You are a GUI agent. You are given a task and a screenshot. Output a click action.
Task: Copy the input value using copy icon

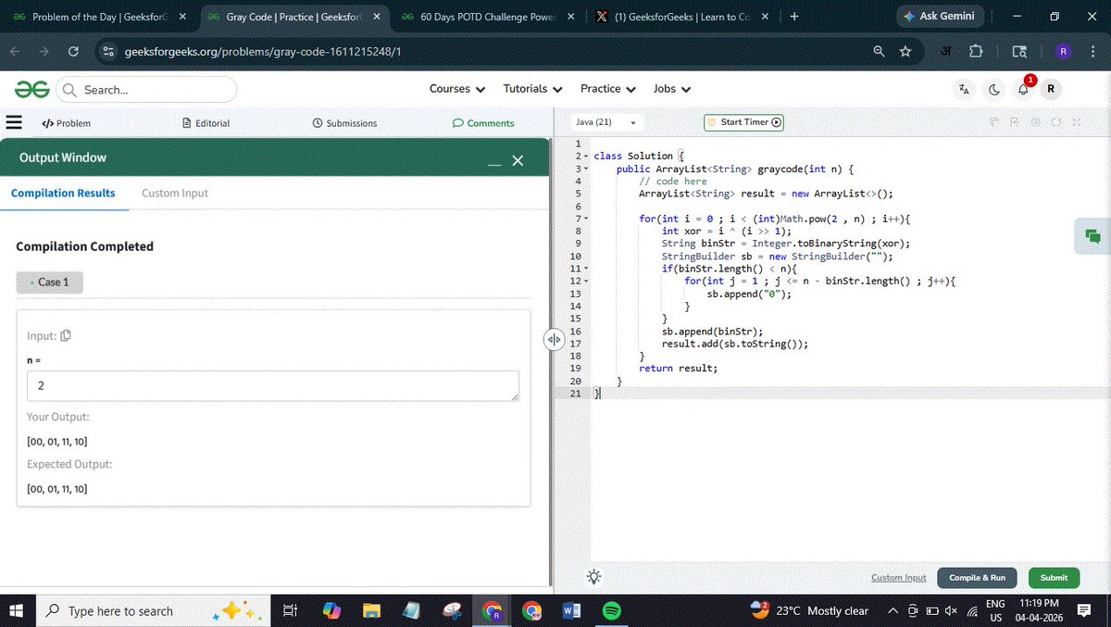(66, 335)
